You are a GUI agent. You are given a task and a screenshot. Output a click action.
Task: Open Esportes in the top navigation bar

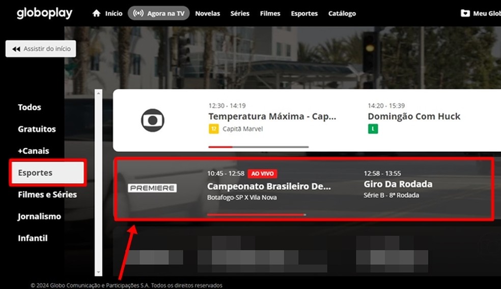pos(304,13)
